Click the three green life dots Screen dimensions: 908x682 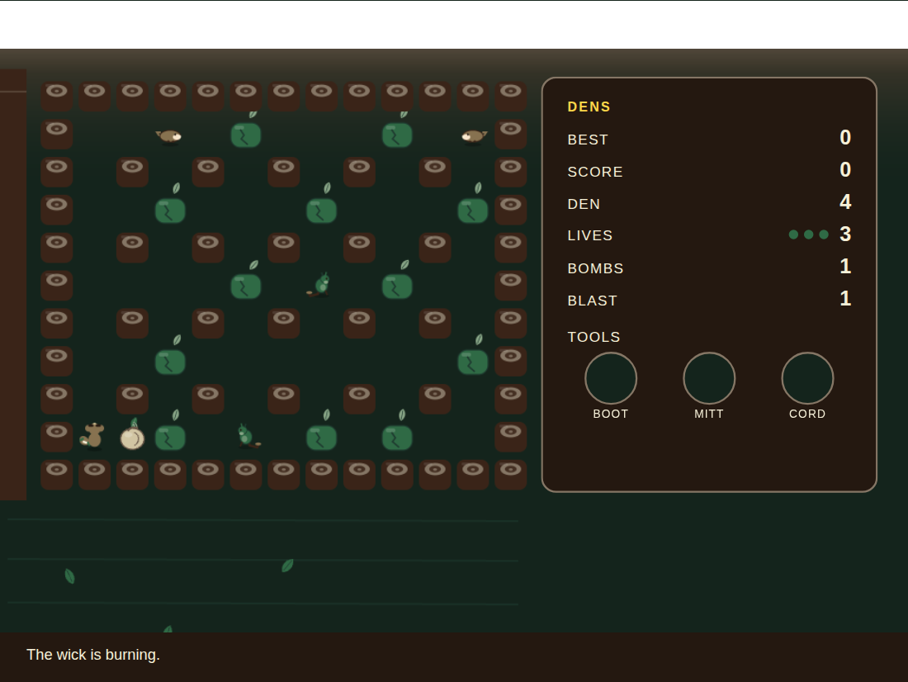[x=809, y=234]
